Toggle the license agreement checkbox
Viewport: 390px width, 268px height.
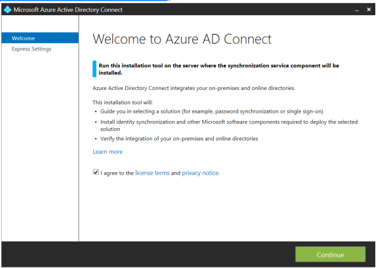pos(96,172)
